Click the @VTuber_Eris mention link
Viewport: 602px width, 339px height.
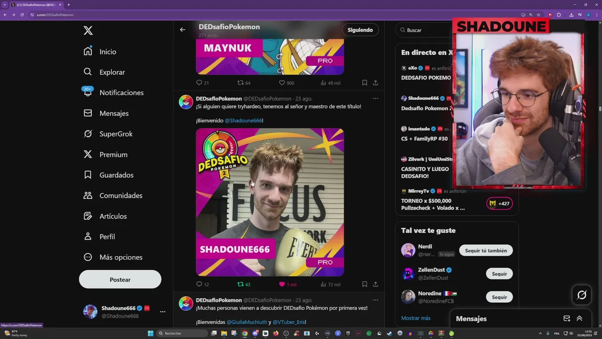click(x=289, y=322)
